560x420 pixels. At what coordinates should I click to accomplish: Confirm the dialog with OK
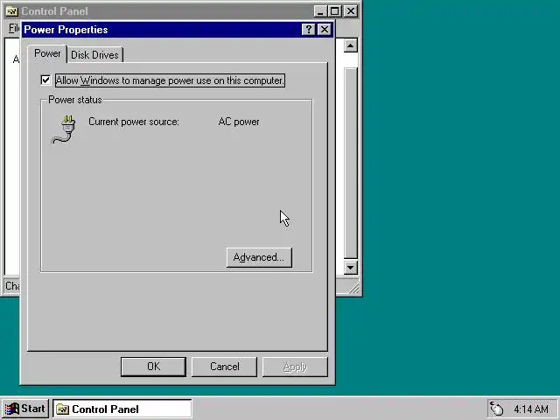(153, 367)
